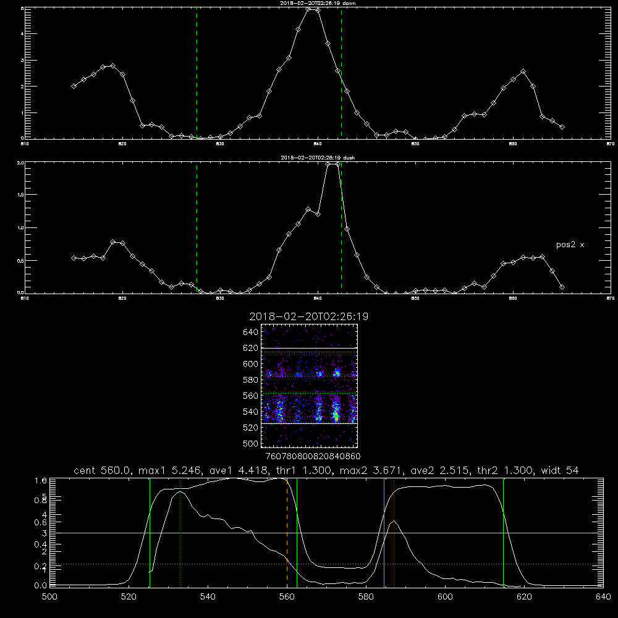Select the right green dashed marker in dusk plot
618x618 pixels.
tap(341, 227)
